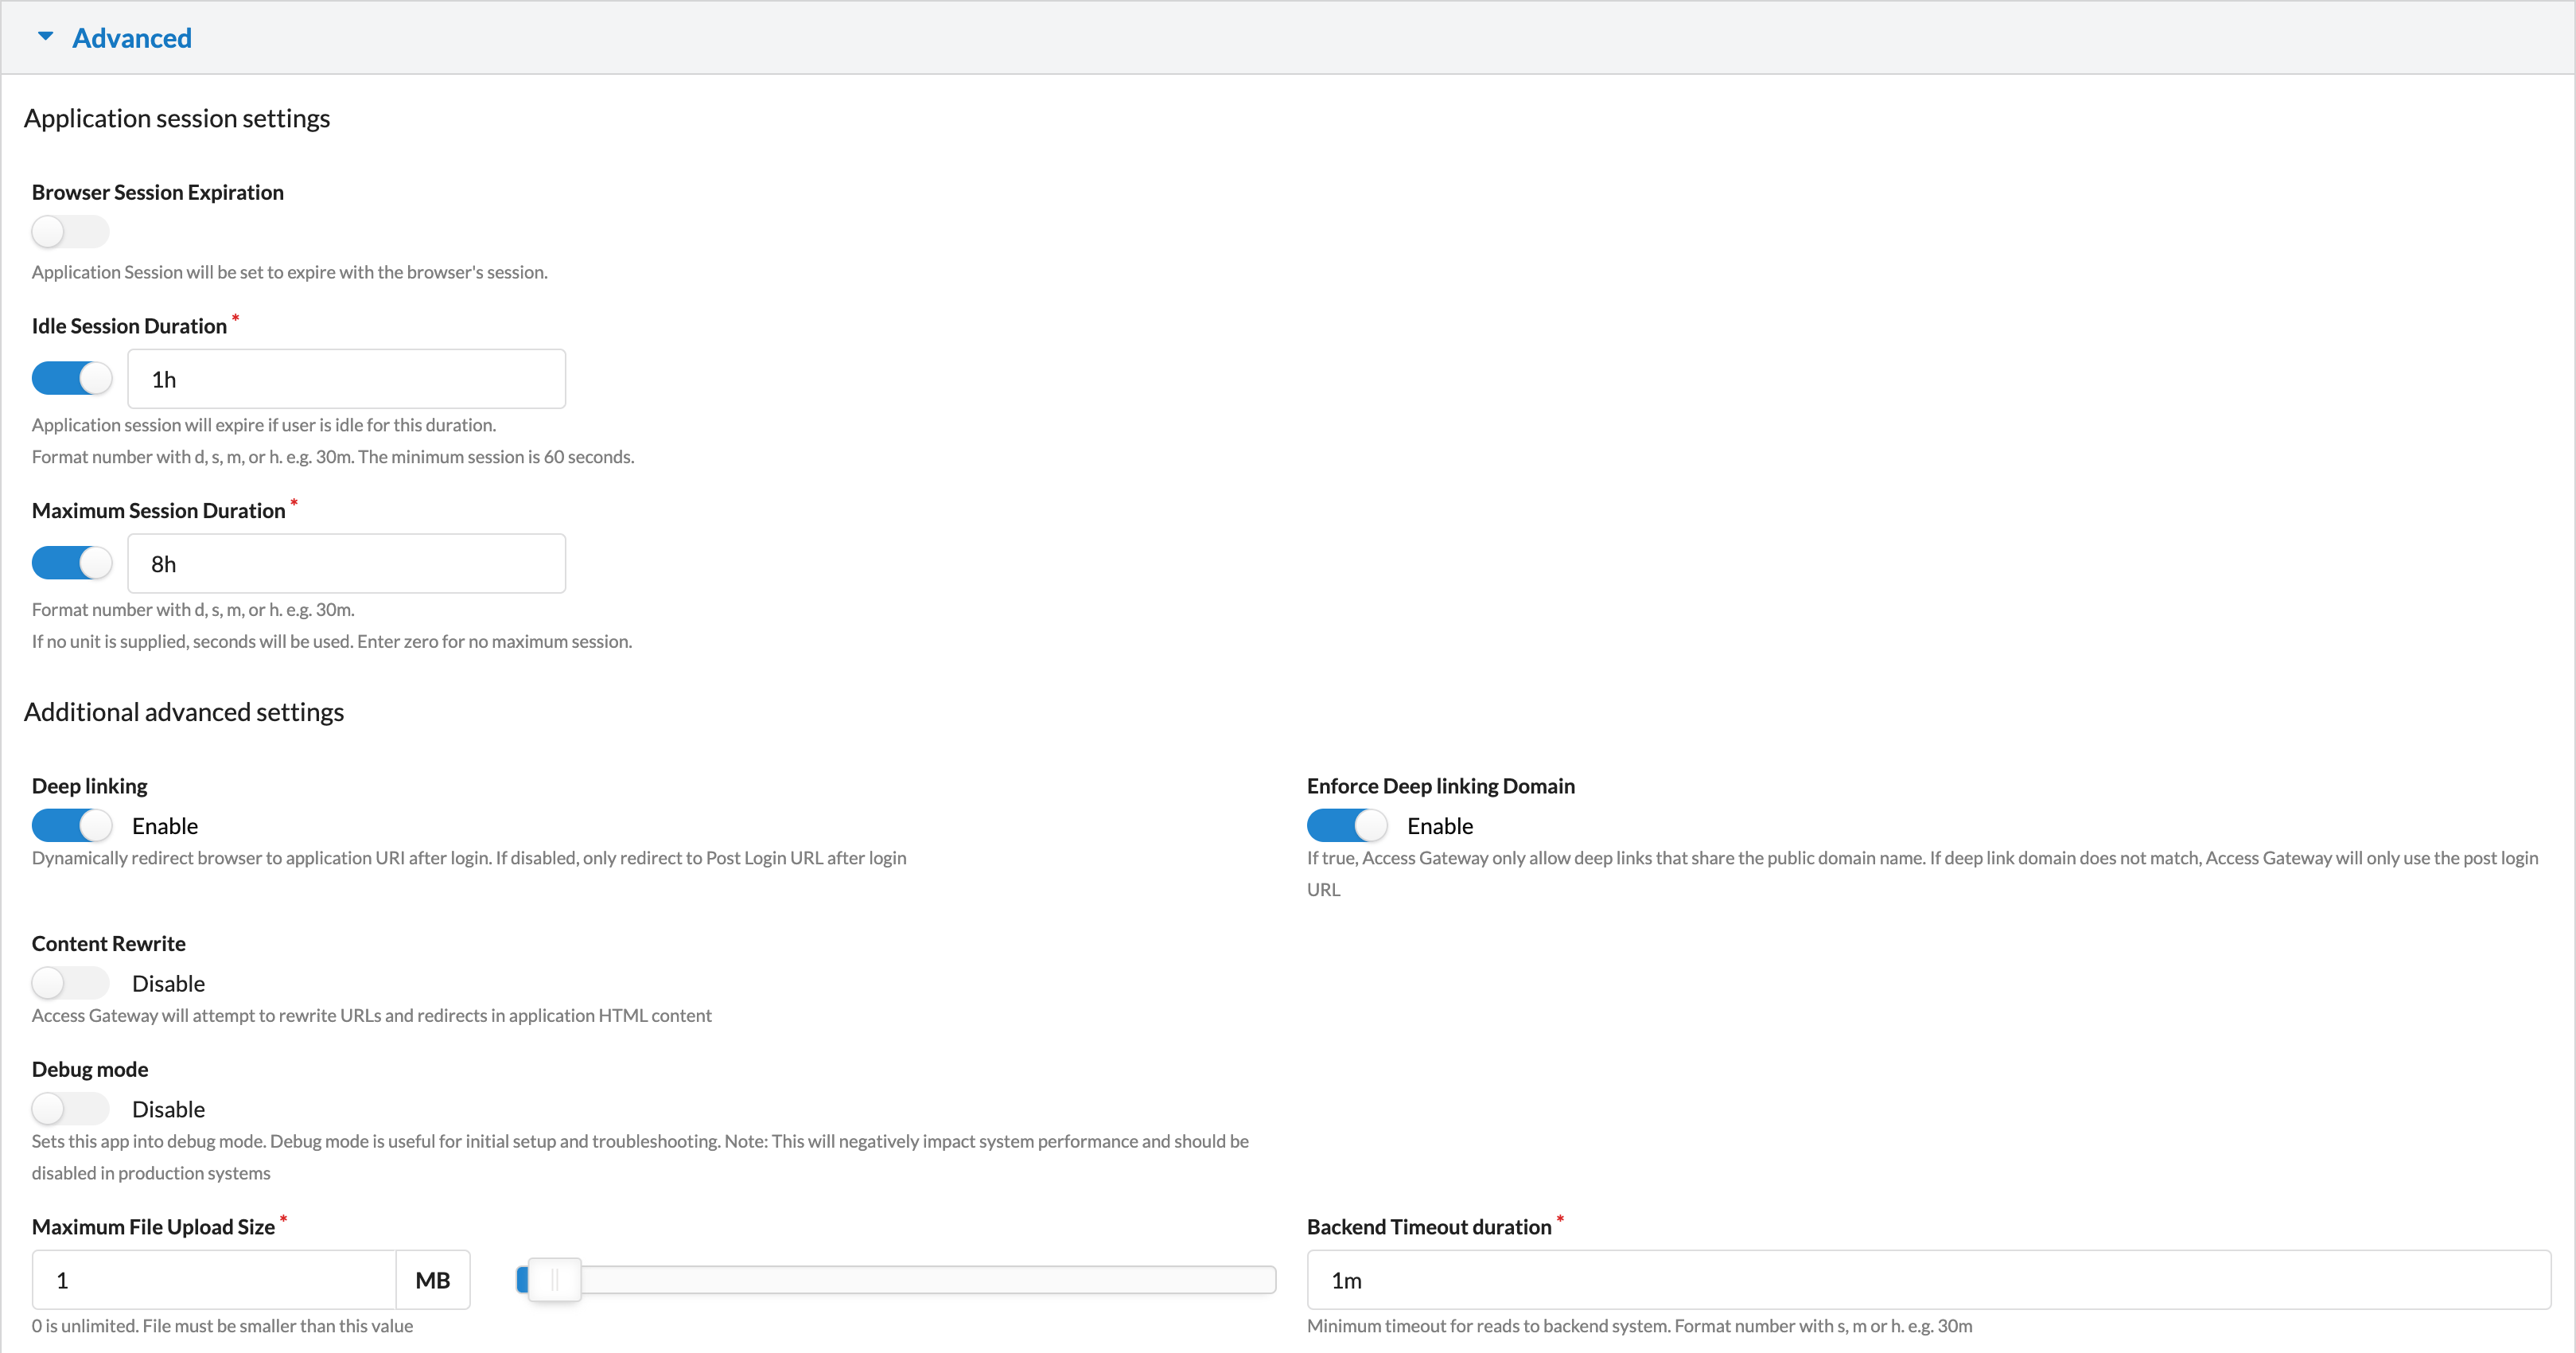The width and height of the screenshot is (2576, 1353).
Task: Click the Idle Session Duration 1h field
Action: click(x=346, y=378)
